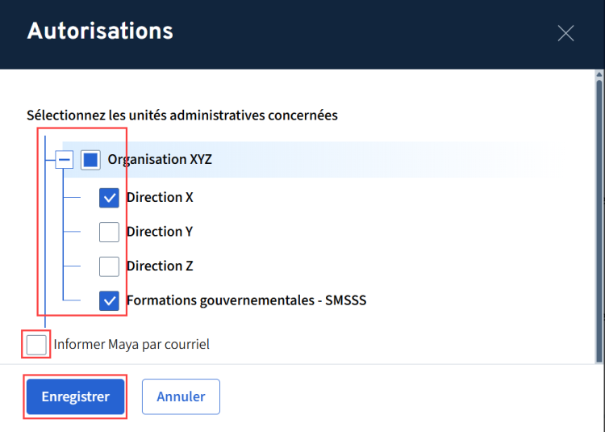Viewport: 605px width, 432px height.
Task: Click the Autorisations dialog title
Action: (x=100, y=31)
